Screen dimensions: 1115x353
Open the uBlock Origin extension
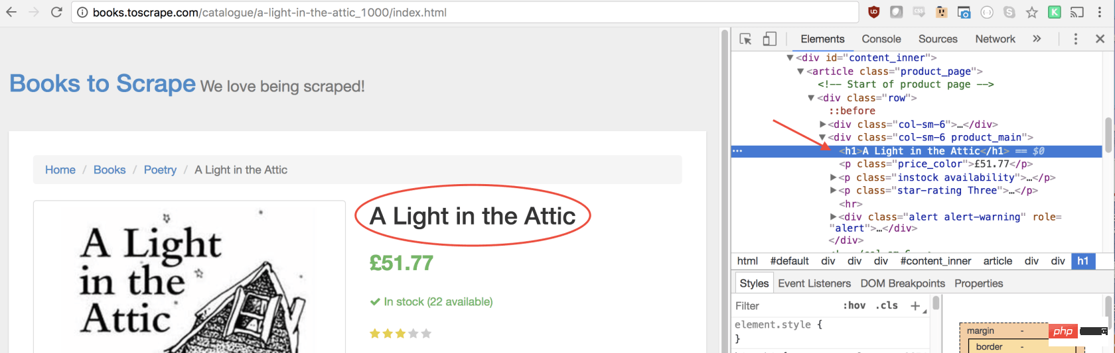874,12
